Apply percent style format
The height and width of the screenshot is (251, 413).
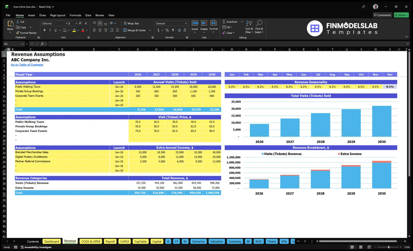point(168,30)
